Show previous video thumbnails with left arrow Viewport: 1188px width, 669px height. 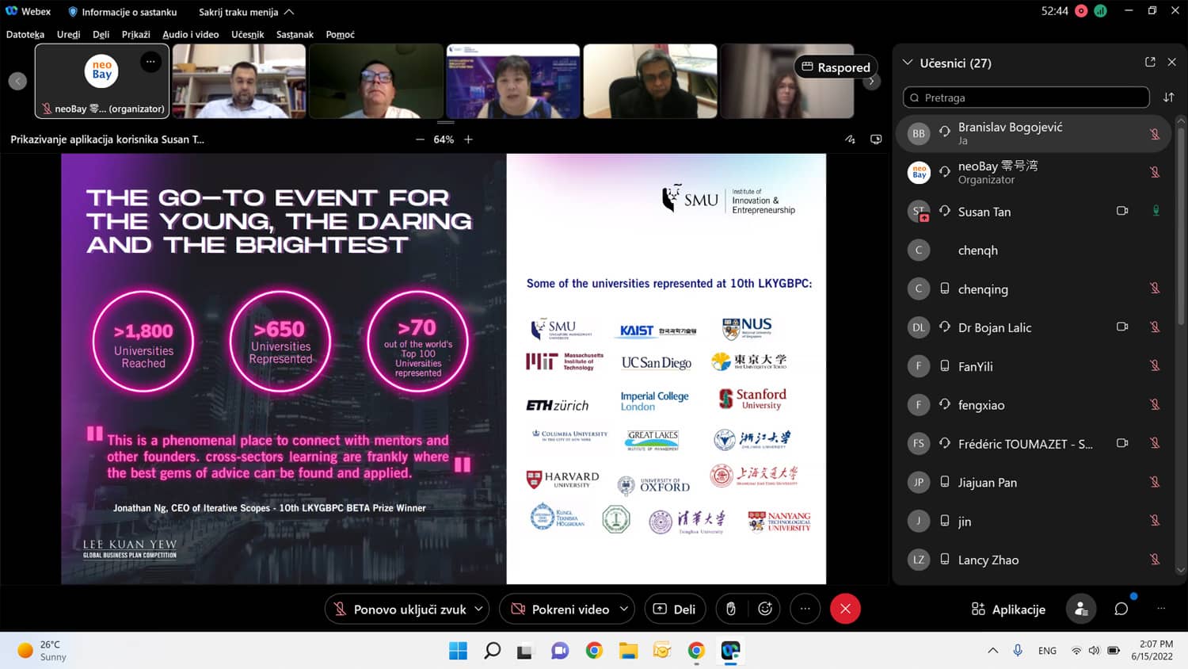click(17, 81)
